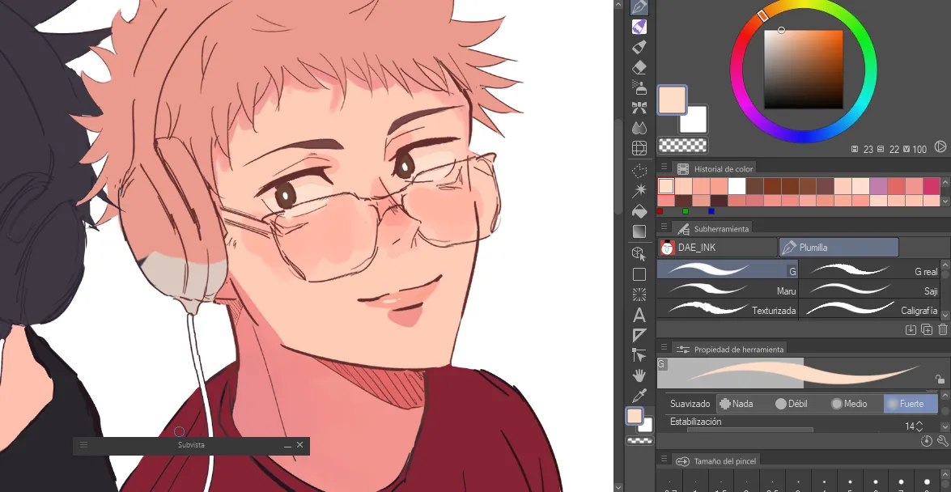Adjust Estabilización slider bar
The image size is (951, 492).
click(749, 430)
